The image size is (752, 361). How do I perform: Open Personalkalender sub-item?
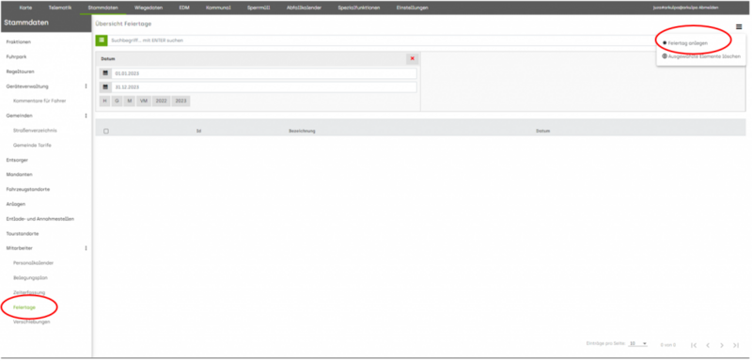[34, 262]
